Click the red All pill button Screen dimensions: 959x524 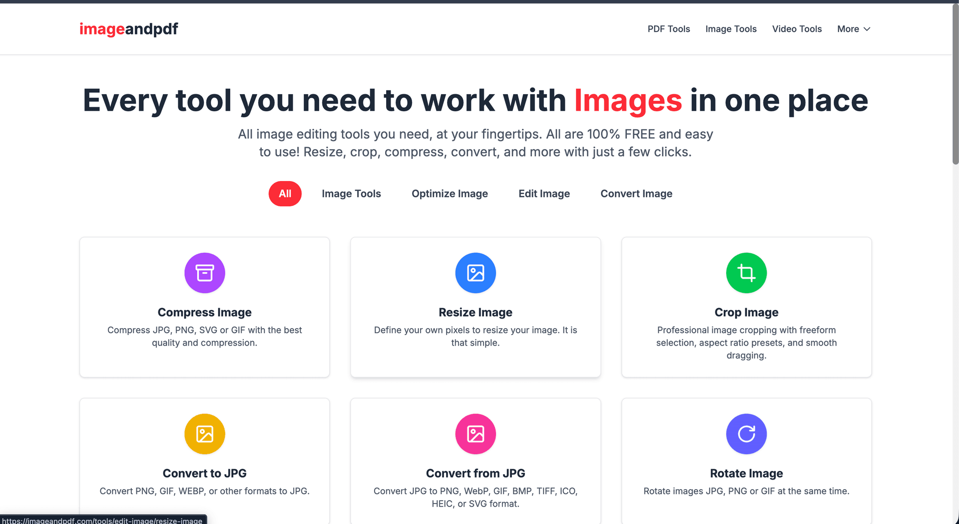[285, 193]
